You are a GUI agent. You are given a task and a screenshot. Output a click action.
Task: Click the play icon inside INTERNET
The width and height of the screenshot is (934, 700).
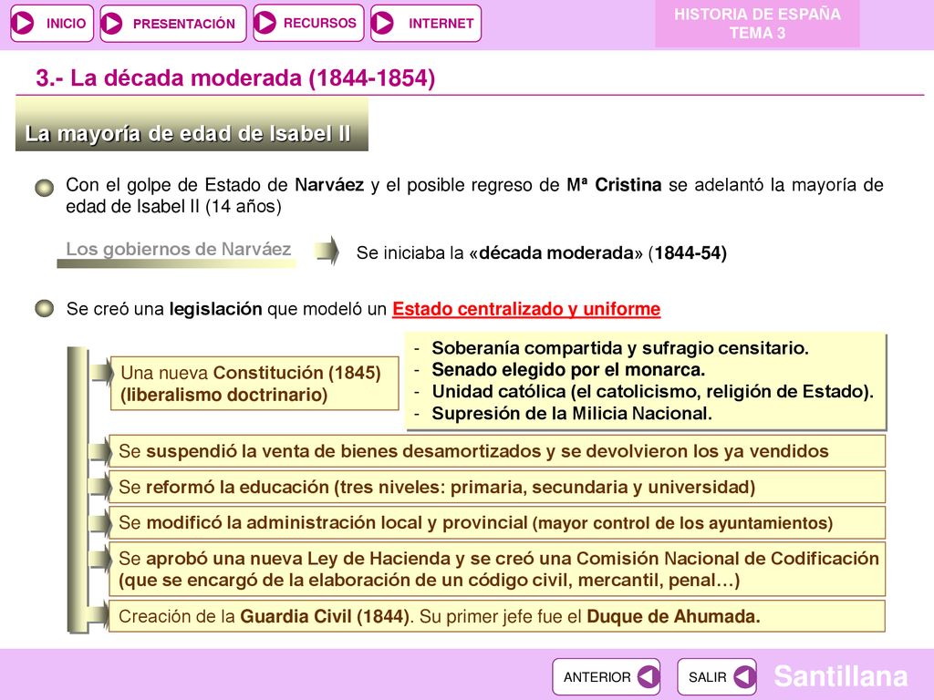382,23
